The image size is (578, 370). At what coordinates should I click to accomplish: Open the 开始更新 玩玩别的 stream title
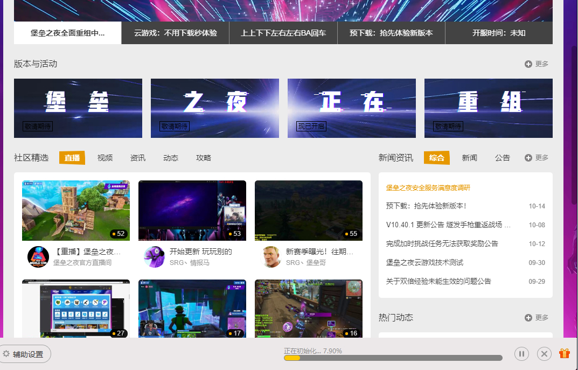pos(201,252)
